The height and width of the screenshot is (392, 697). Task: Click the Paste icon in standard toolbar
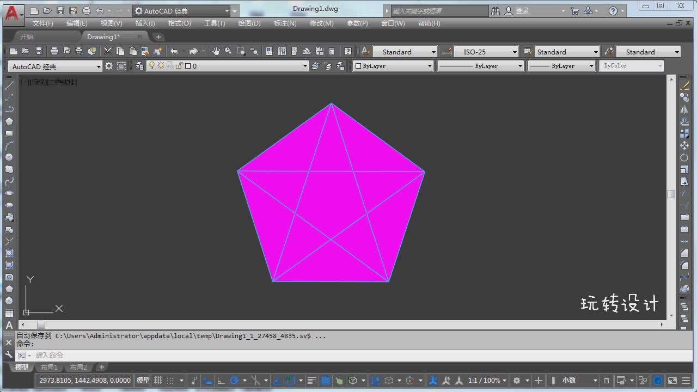[x=132, y=51]
